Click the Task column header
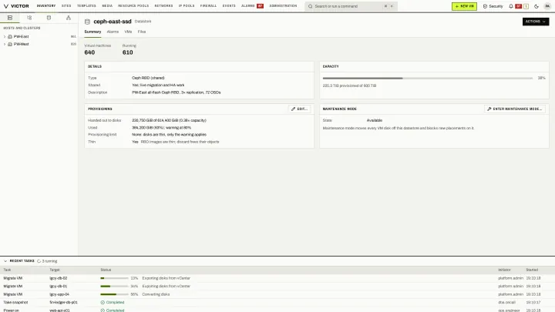Image resolution: width=555 pixels, height=312 pixels. pyautogui.click(x=7, y=270)
